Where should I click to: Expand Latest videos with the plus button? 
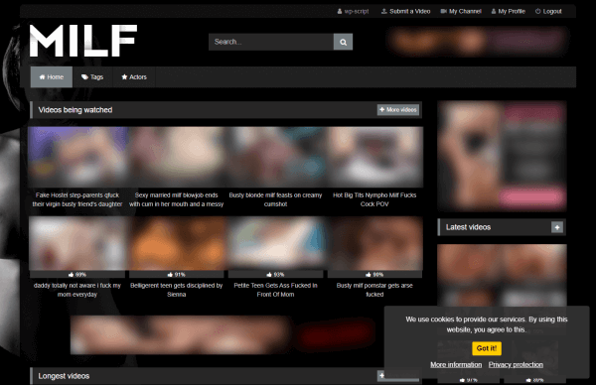coord(557,227)
